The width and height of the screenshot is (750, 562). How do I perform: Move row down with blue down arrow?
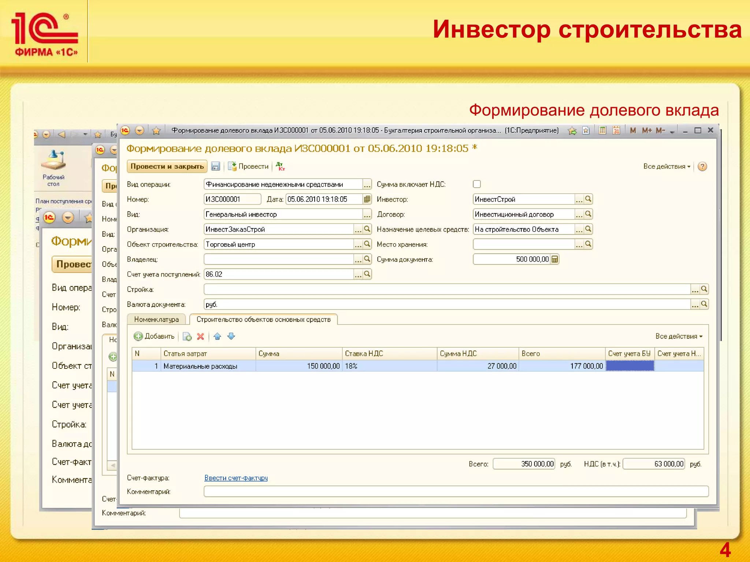tap(231, 336)
